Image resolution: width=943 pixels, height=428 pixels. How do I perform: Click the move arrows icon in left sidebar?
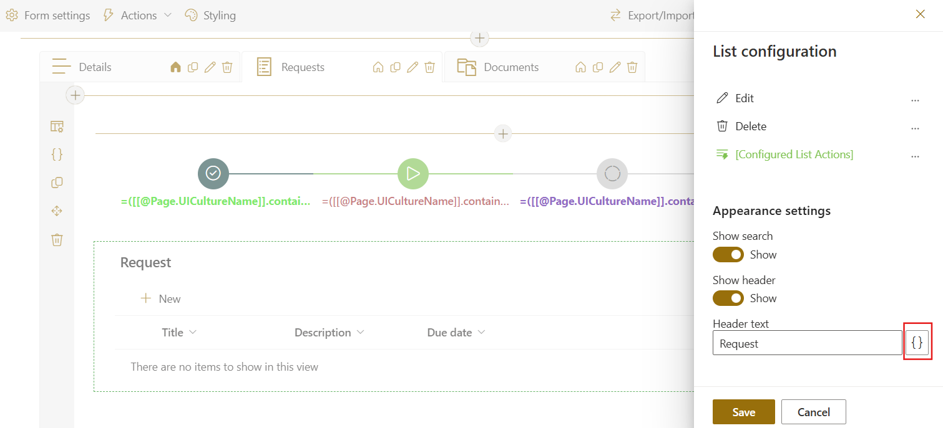pyautogui.click(x=57, y=211)
